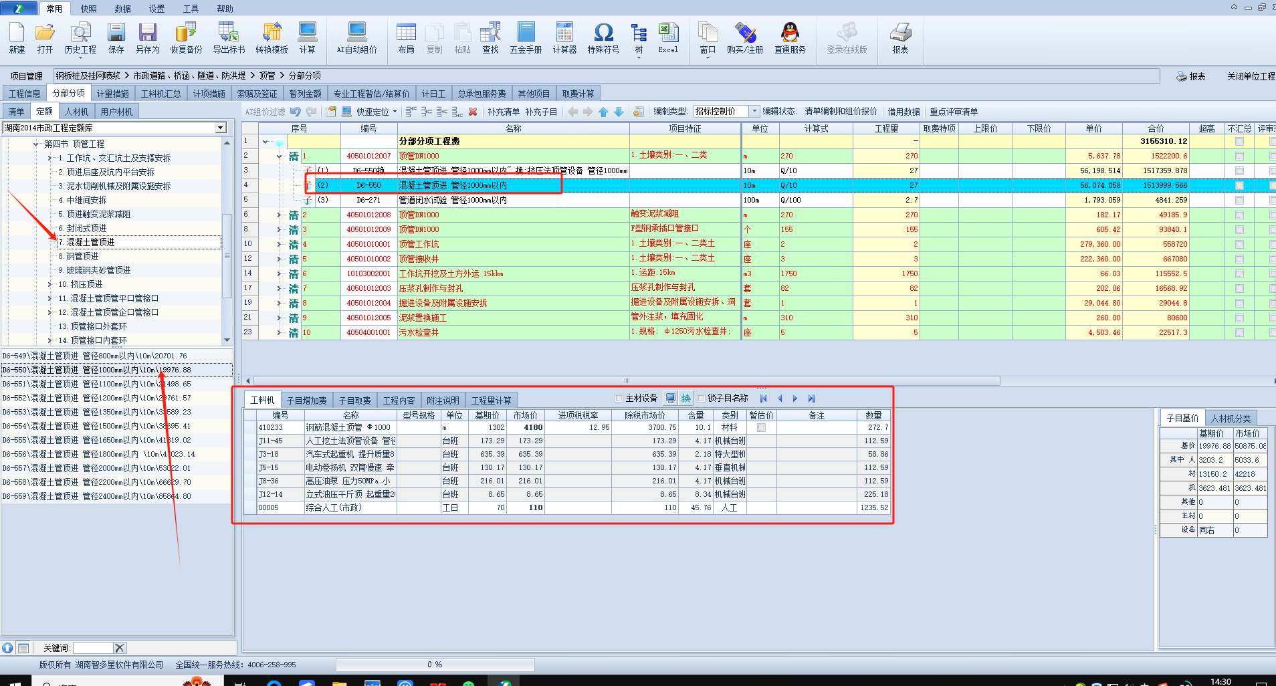Click the red X delete icon
The height and width of the screenshot is (686, 1276).
pyautogui.click(x=473, y=112)
